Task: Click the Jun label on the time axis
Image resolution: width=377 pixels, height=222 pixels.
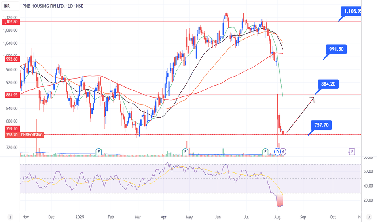Action: (218, 217)
